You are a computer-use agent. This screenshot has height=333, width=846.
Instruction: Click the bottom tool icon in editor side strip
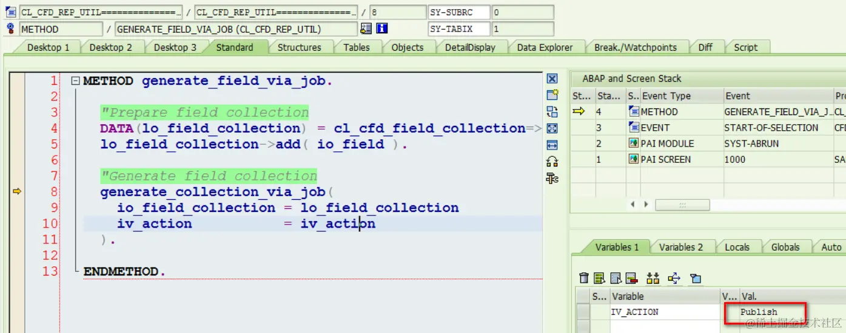[552, 178]
